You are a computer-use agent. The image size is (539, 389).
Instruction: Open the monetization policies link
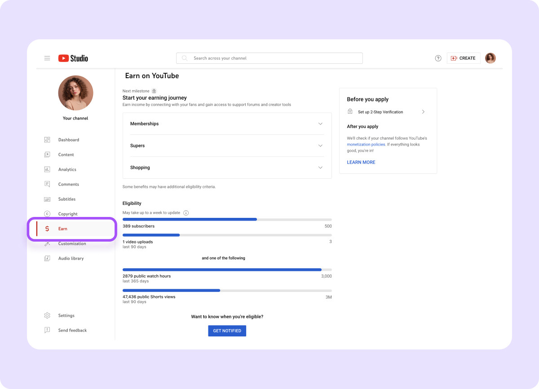366,145
